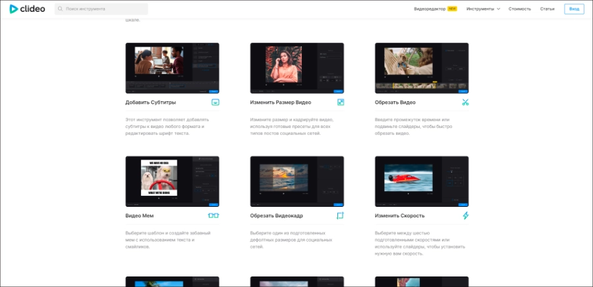Click the resize icon beside Изменить Размер Видео
Viewport: 593px width, 287px height.
pyautogui.click(x=341, y=102)
